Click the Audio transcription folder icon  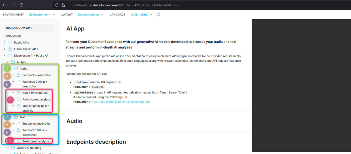coord(19,93)
